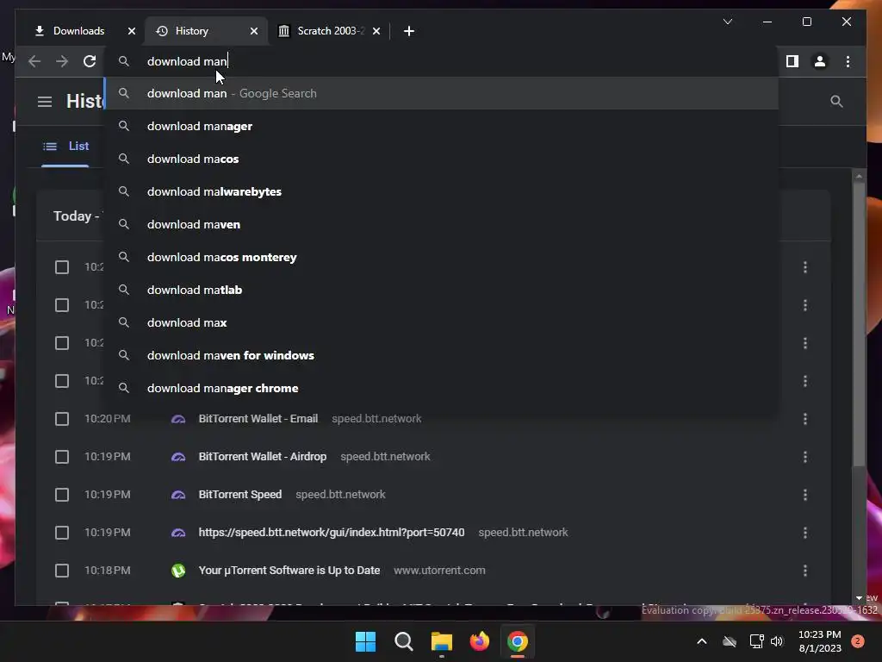882x662 pixels.
Task: Click the Chrome taskbar icon
Action: [x=518, y=641]
